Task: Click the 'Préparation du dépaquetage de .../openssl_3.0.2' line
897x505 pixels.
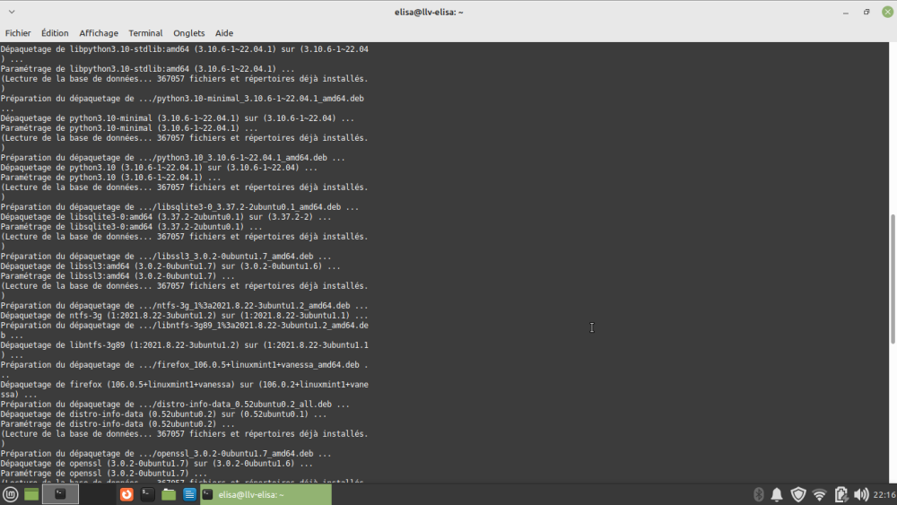Action: (x=166, y=454)
